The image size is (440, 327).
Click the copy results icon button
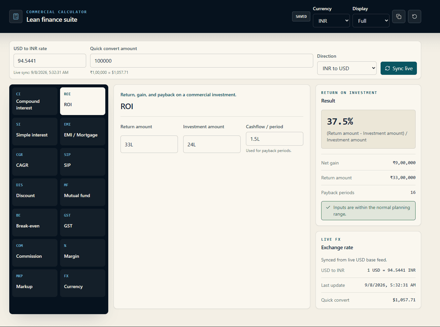click(399, 16)
